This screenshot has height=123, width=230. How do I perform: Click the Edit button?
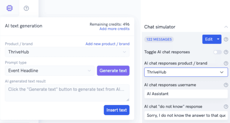pos(208,39)
